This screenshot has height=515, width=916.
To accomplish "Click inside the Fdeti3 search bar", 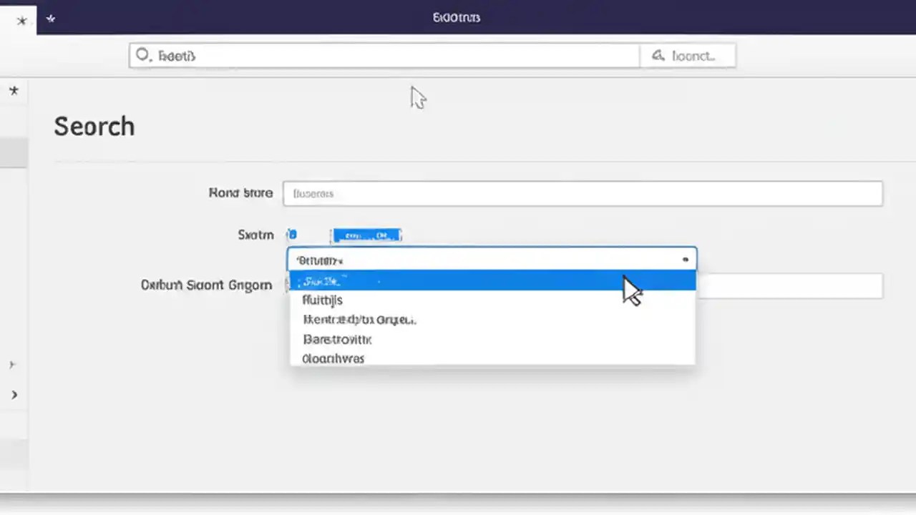I will coord(383,56).
